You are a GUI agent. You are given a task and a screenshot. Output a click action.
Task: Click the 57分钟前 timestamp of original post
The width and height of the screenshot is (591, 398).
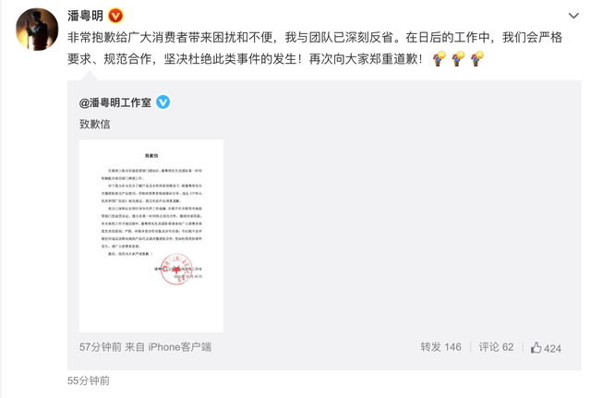pyautogui.click(x=101, y=347)
